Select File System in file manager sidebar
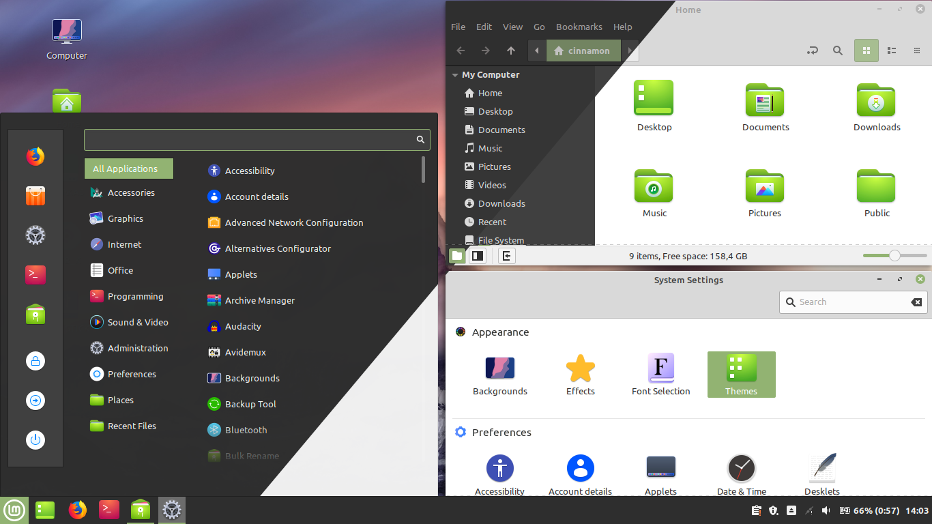This screenshot has width=932, height=524. (494, 239)
